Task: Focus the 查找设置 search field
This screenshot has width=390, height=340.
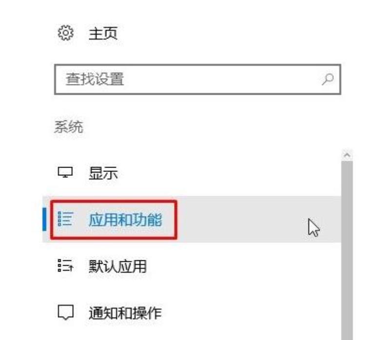Action: tap(197, 79)
